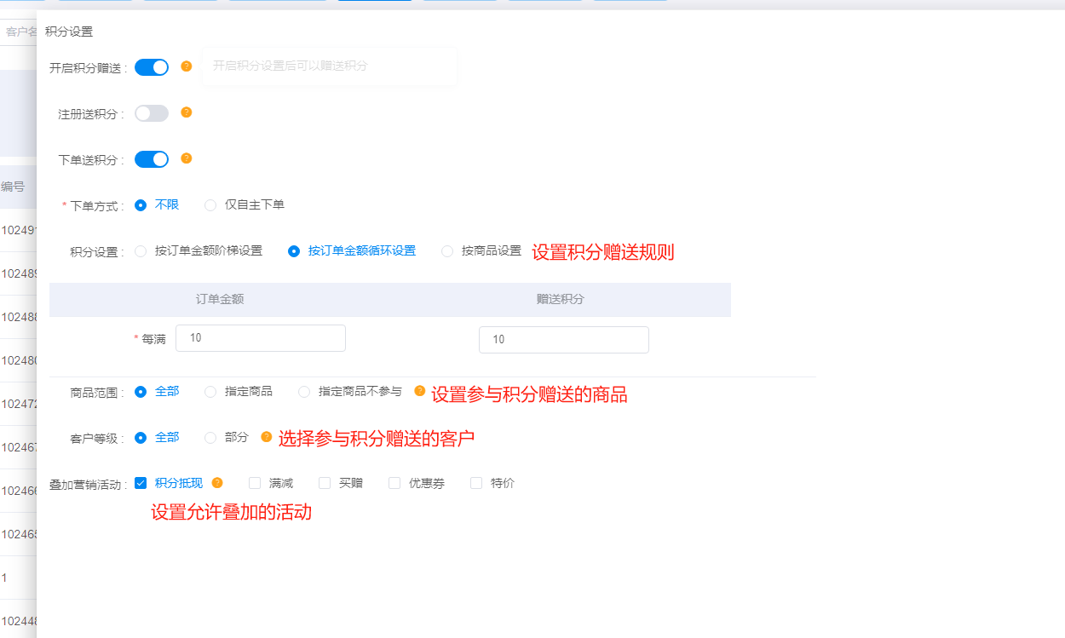Viewport: 1065px width, 638px height.
Task: Disable the 下单送积分 switch
Action: click(152, 159)
